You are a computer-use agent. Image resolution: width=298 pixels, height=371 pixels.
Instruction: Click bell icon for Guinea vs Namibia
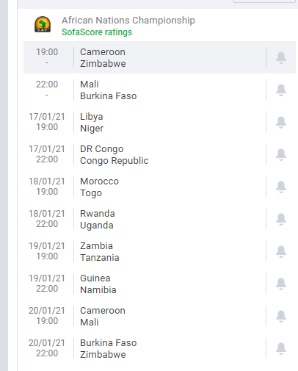coord(281,284)
